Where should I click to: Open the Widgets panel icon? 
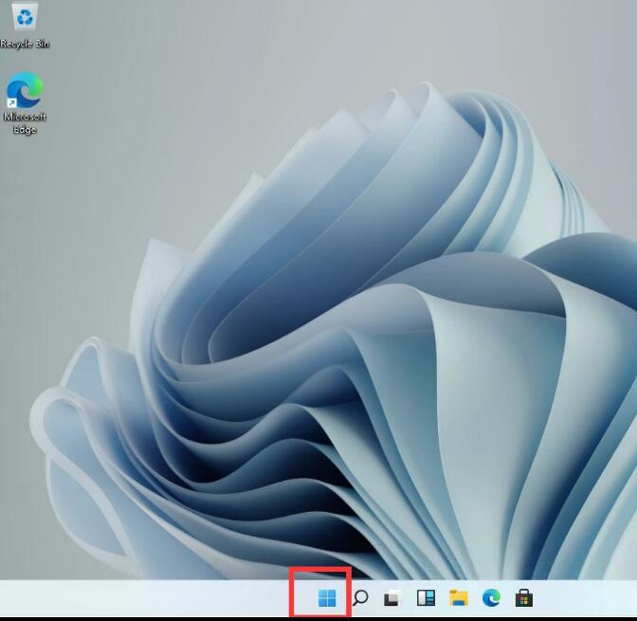[426, 598]
